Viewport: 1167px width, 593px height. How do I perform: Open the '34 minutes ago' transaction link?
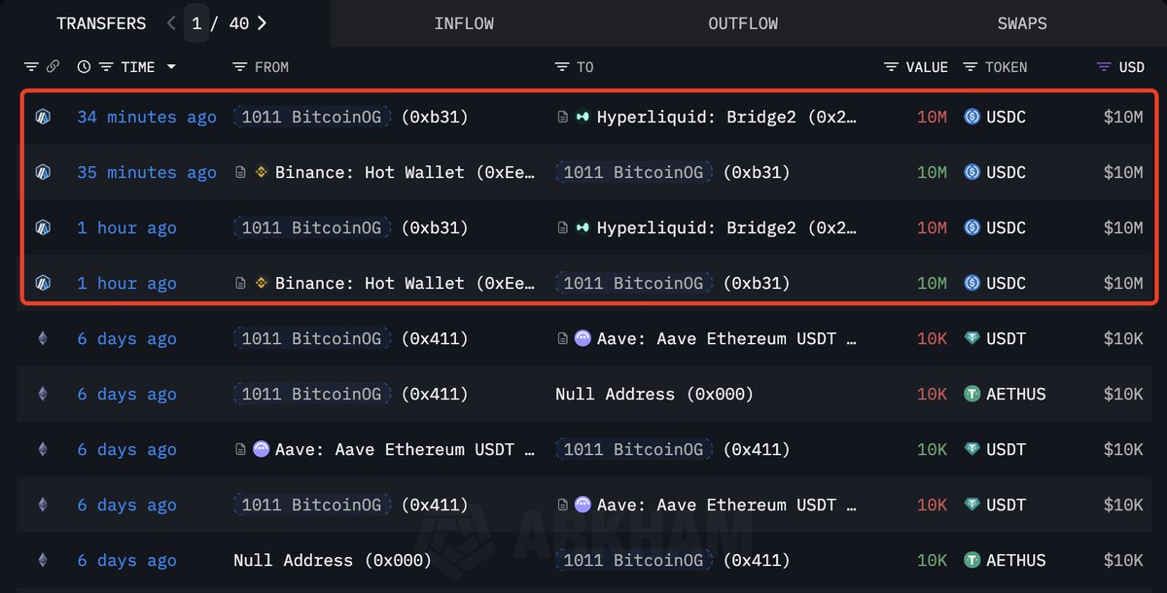[147, 117]
